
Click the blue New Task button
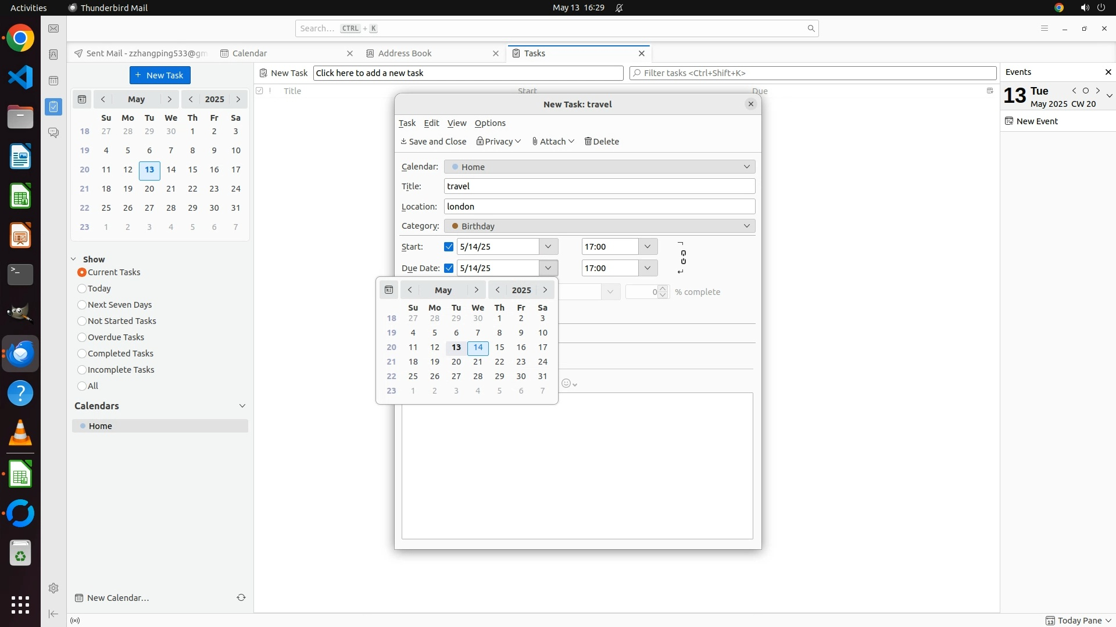160,75
